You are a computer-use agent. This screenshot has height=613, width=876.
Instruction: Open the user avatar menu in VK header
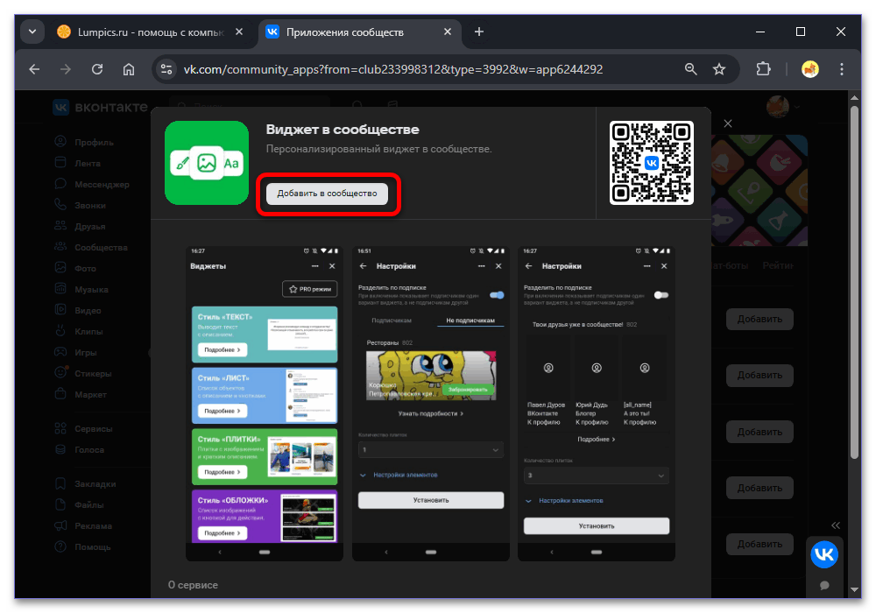point(781,107)
